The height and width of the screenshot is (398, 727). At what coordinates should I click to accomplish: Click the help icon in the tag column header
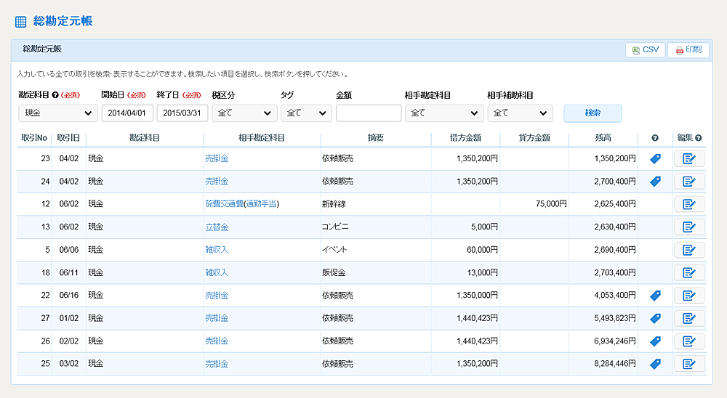(x=655, y=138)
